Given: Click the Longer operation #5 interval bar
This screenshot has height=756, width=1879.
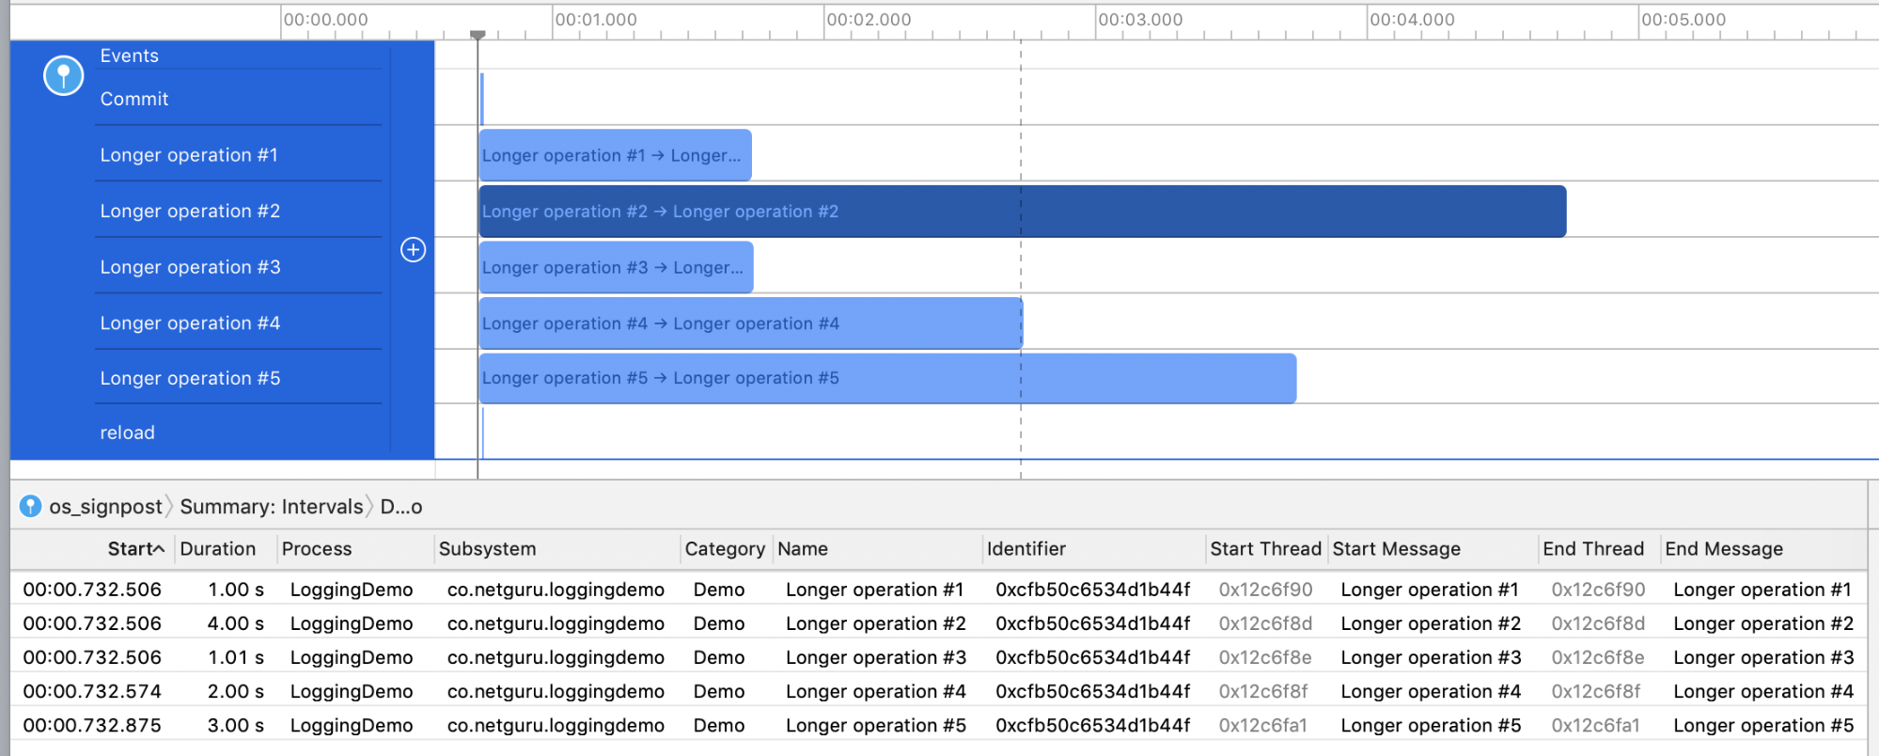Looking at the screenshot, I should pos(1034,378).
